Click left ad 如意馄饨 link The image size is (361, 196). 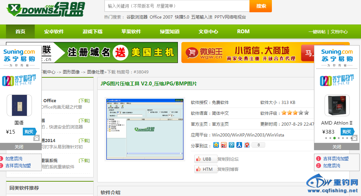click(14, 159)
